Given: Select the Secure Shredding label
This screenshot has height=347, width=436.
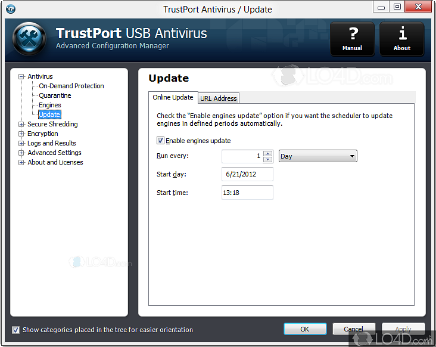Looking at the screenshot, I should 52,124.
